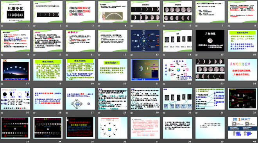Click the animation star icon under slide 17
258x143 pixels.
[x=2, y=84]
